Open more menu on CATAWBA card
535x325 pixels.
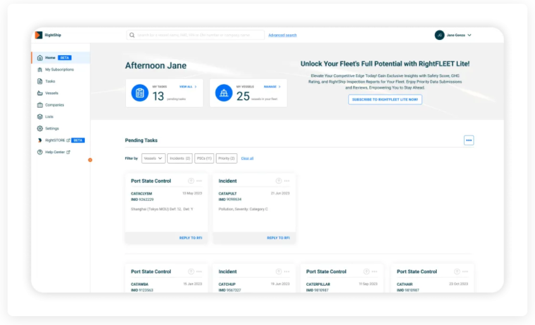[199, 272]
